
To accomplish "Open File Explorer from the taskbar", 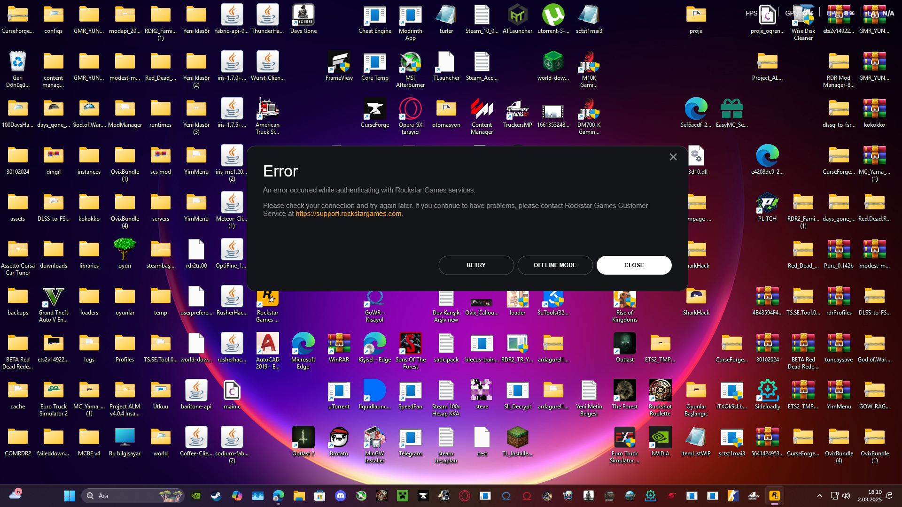I will 299,496.
